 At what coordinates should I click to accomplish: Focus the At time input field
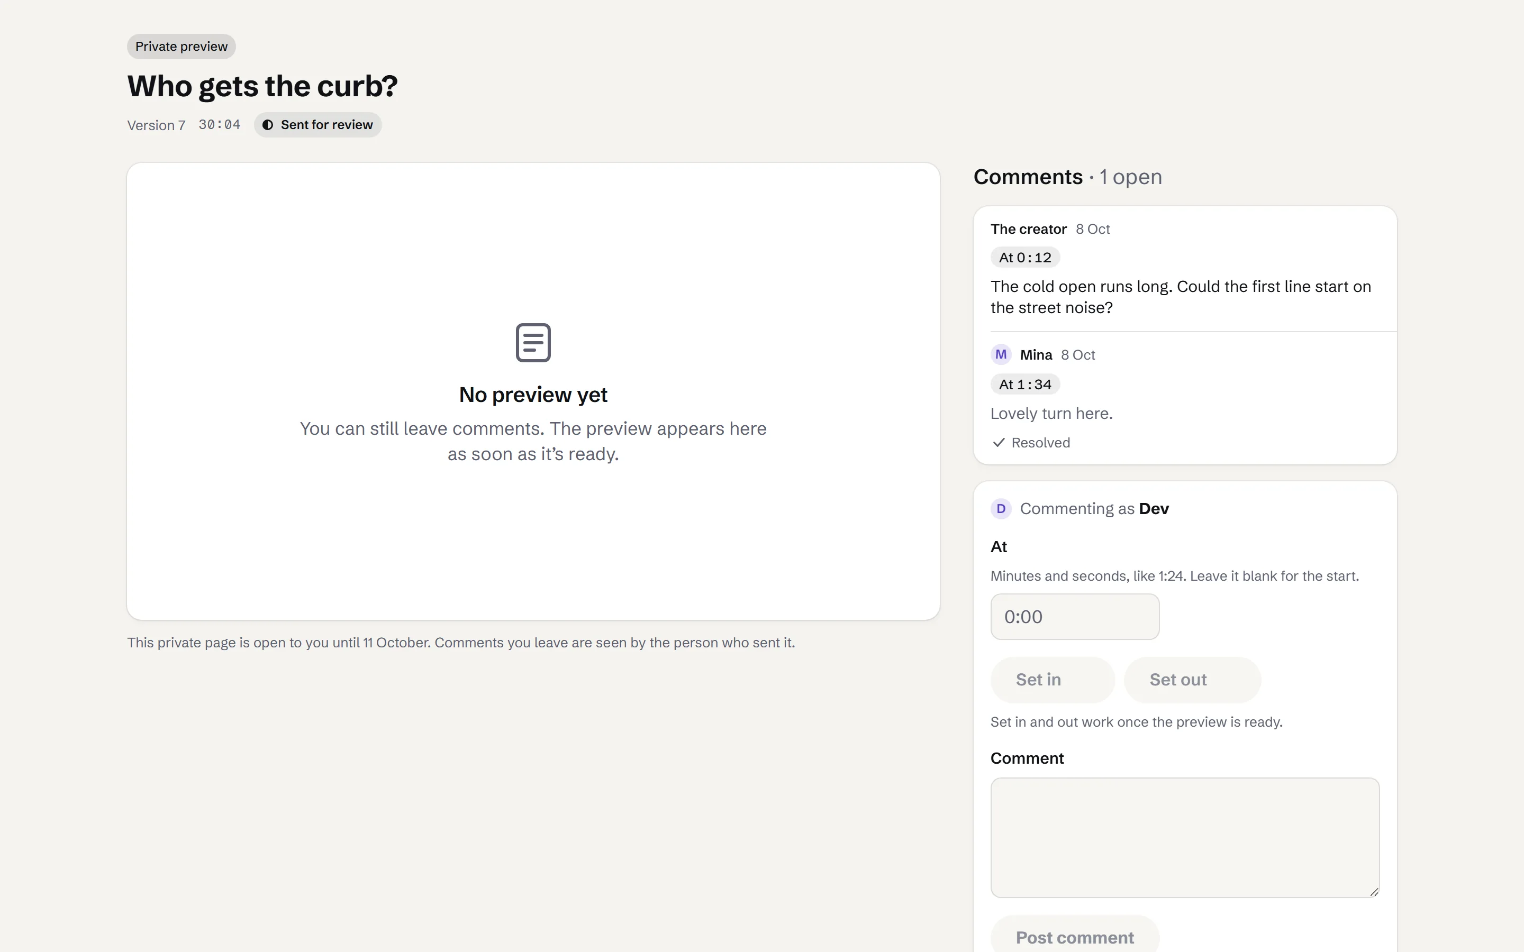coord(1075,617)
